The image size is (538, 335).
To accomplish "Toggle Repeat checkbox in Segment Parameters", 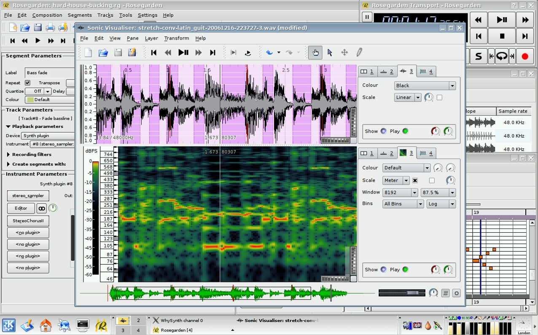I will click(x=27, y=83).
